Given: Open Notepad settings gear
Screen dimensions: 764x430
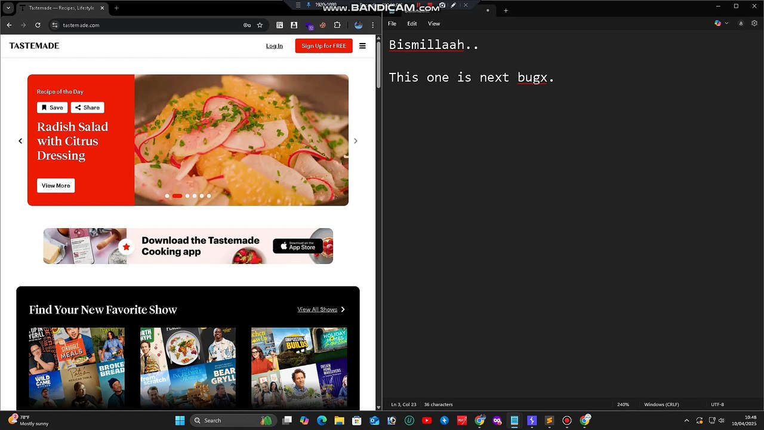Looking at the screenshot, I should [754, 23].
